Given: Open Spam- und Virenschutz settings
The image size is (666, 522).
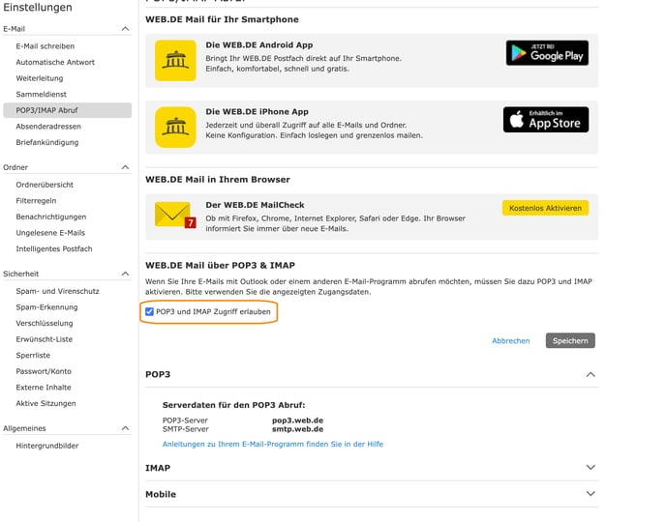Looking at the screenshot, I should tap(58, 291).
